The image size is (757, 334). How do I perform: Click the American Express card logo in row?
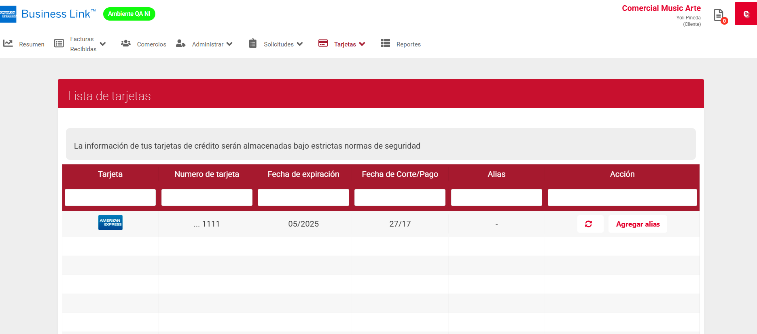tap(110, 223)
